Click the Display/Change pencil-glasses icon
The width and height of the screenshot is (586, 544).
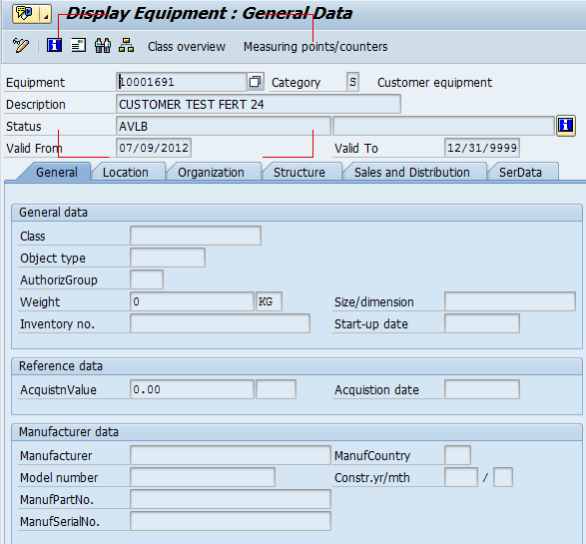point(21,46)
